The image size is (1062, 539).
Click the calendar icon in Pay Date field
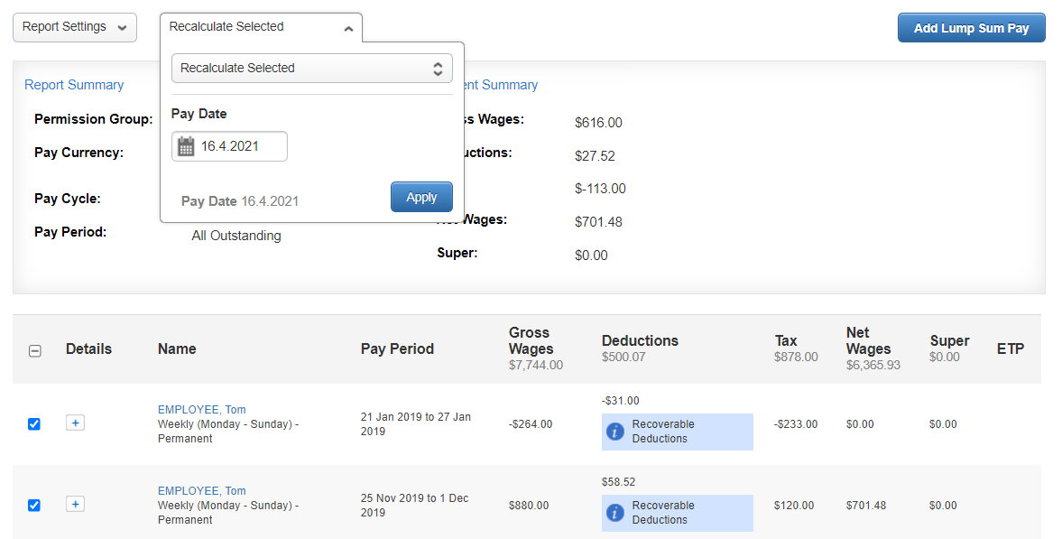point(186,146)
